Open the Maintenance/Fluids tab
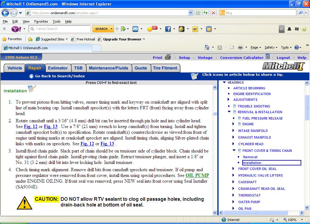The image size is (310, 224). pos(109,68)
